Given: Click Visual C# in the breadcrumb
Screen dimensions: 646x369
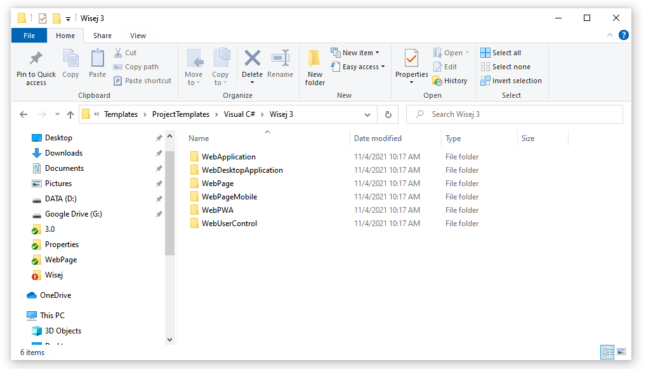Looking at the screenshot, I should 239,114.
